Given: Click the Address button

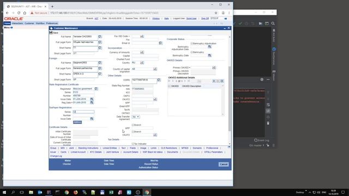Looking at the screenshot, I should point(77,122).
